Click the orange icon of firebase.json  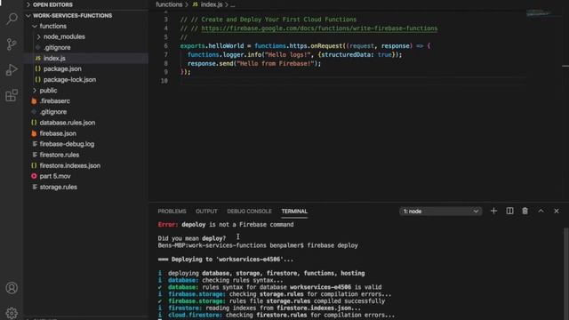pyautogui.click(x=34, y=133)
